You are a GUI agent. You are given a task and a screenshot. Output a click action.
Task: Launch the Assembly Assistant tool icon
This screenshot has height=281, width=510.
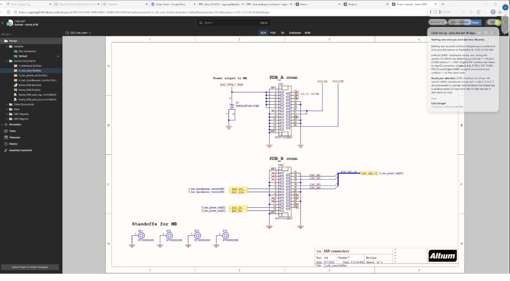(6, 150)
